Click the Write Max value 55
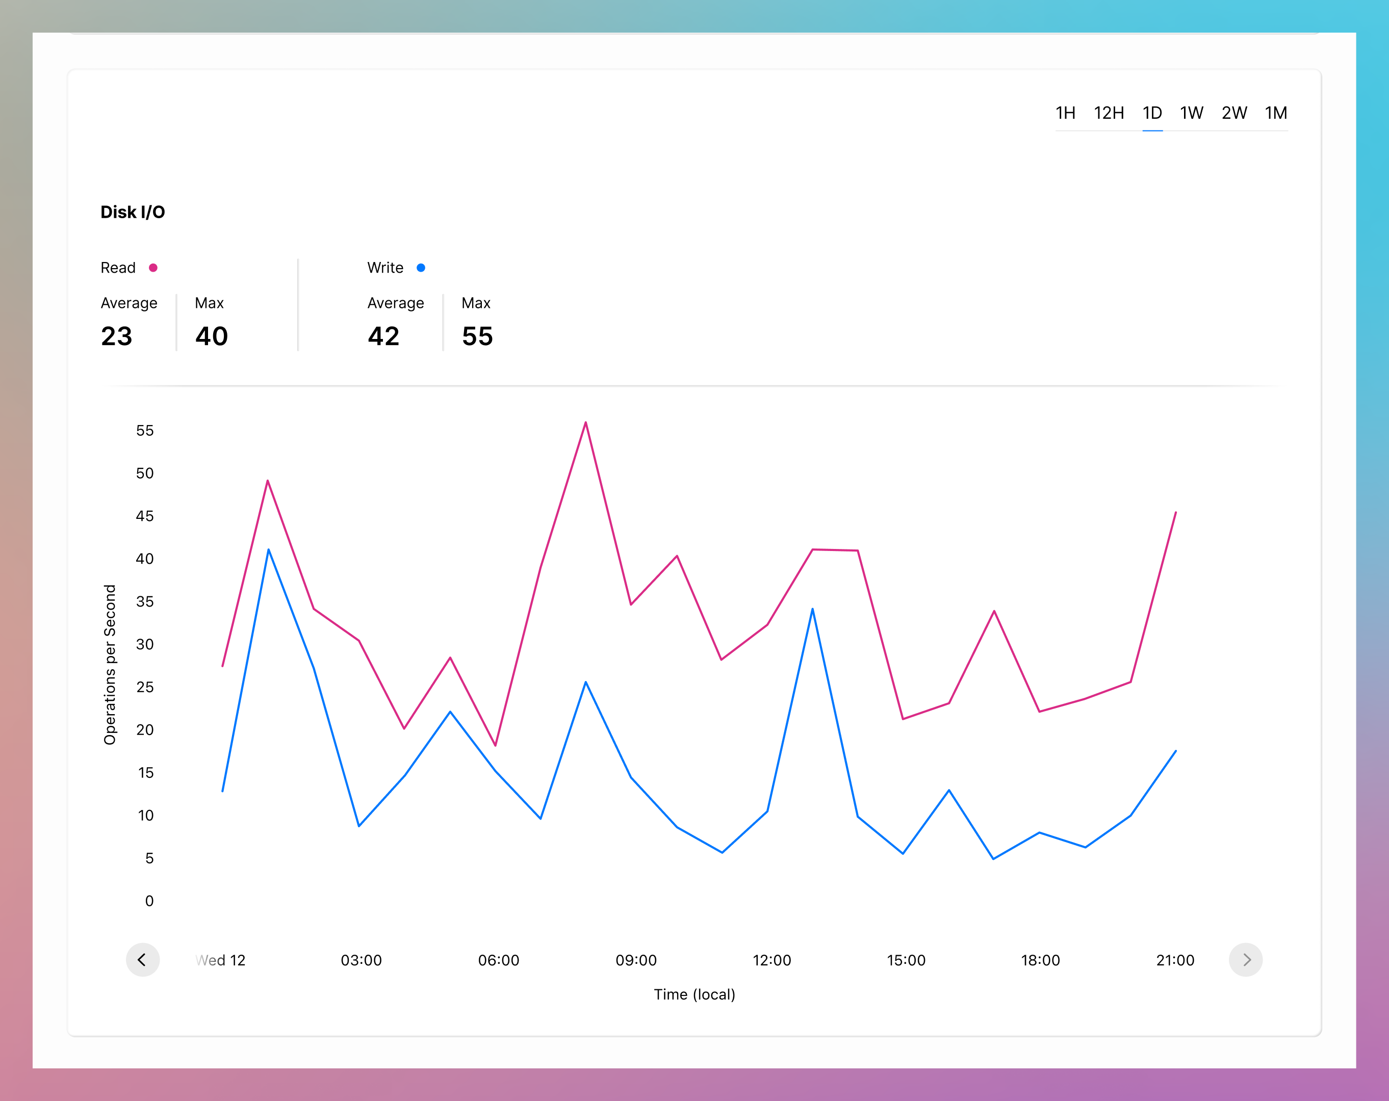 point(477,336)
